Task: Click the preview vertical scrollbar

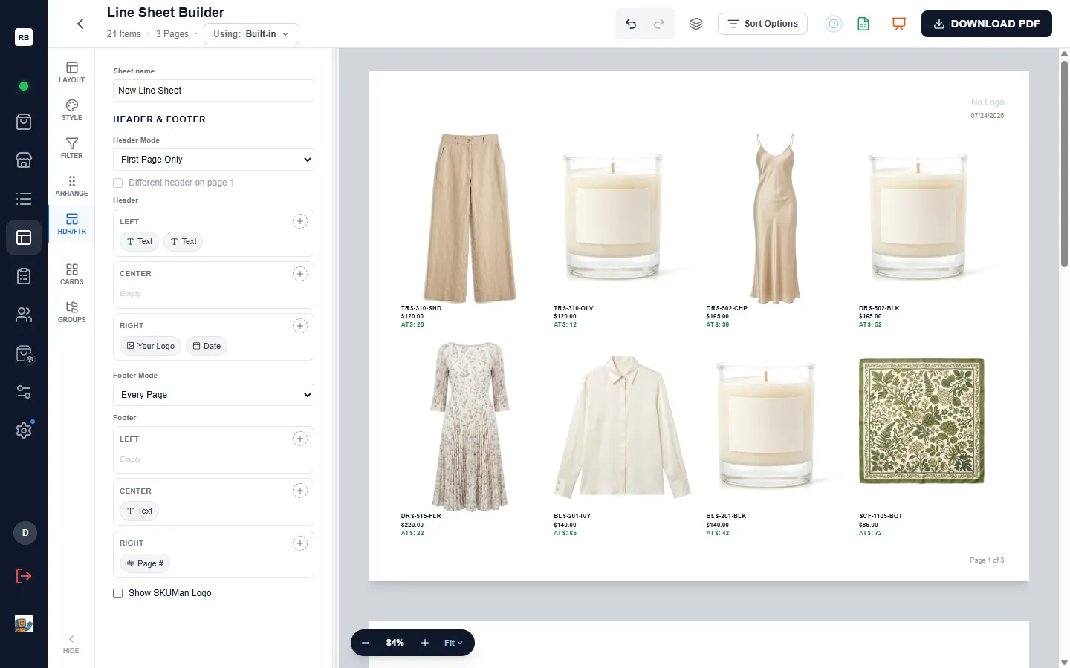Action: pos(1064,163)
